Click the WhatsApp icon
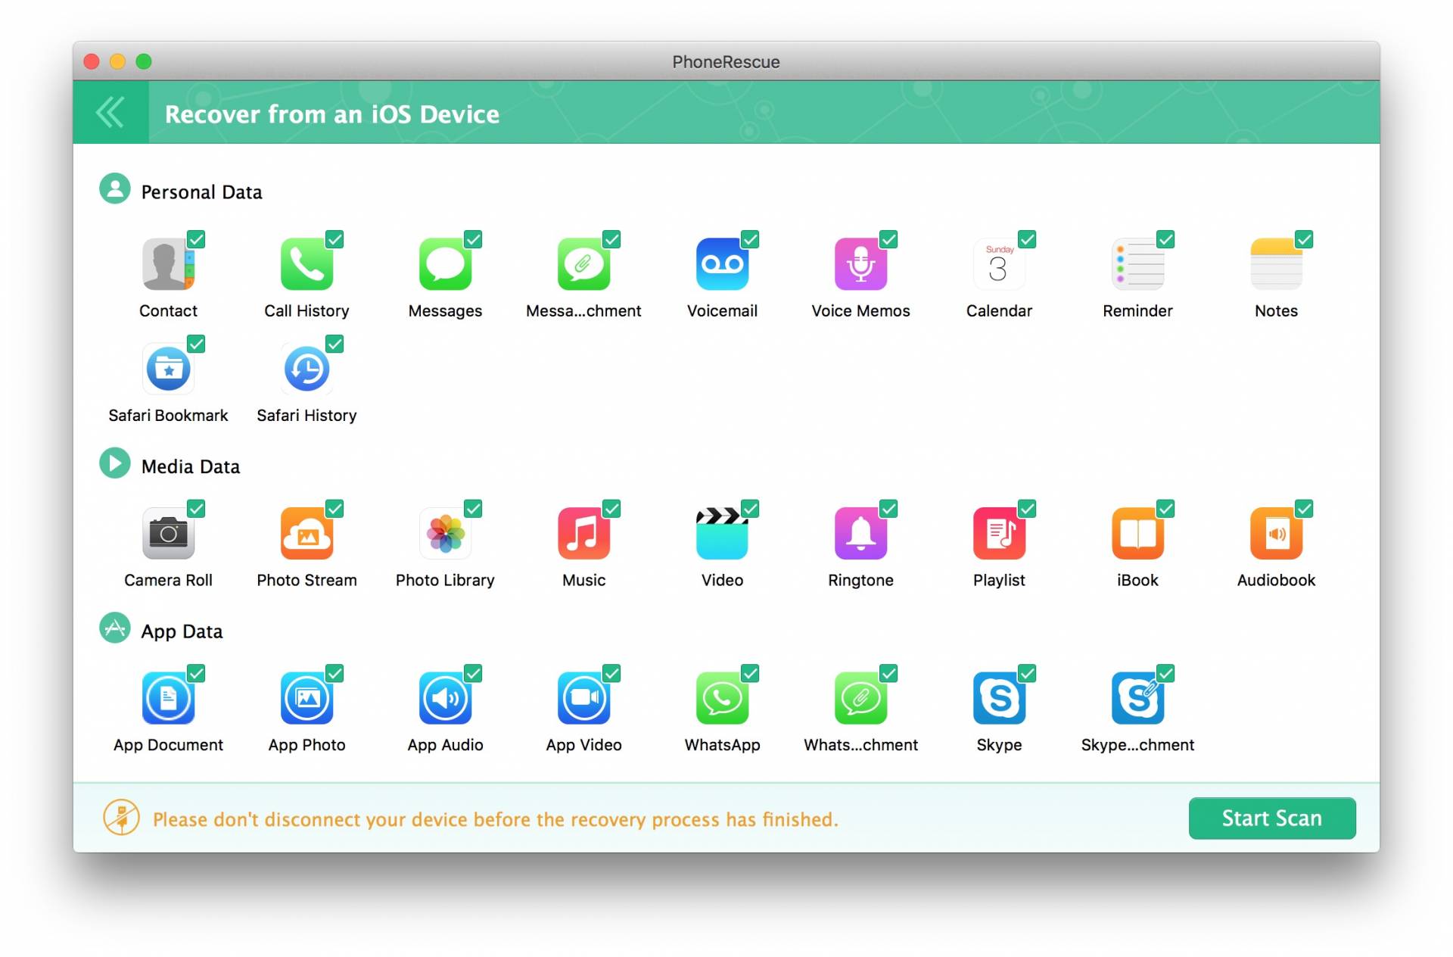 [722, 699]
